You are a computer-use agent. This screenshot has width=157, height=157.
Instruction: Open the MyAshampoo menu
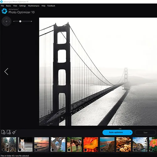(x=34, y=6)
